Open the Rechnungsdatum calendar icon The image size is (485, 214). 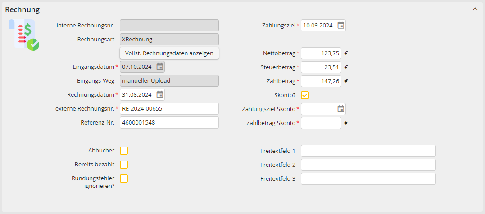tap(159, 94)
